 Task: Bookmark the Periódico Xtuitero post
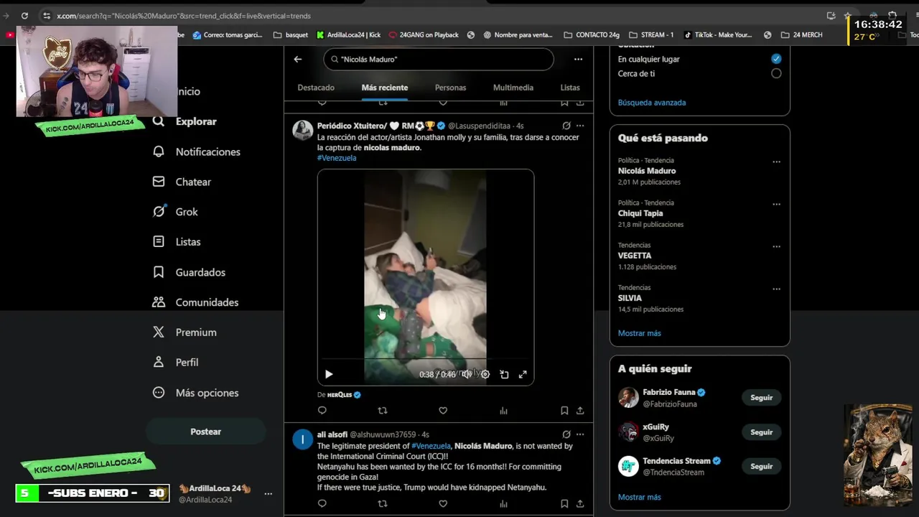click(x=564, y=411)
